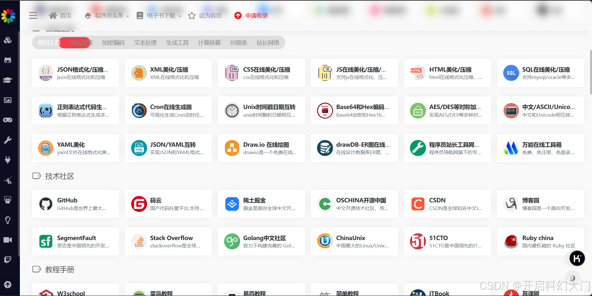Go to 首页 home link

point(60,16)
